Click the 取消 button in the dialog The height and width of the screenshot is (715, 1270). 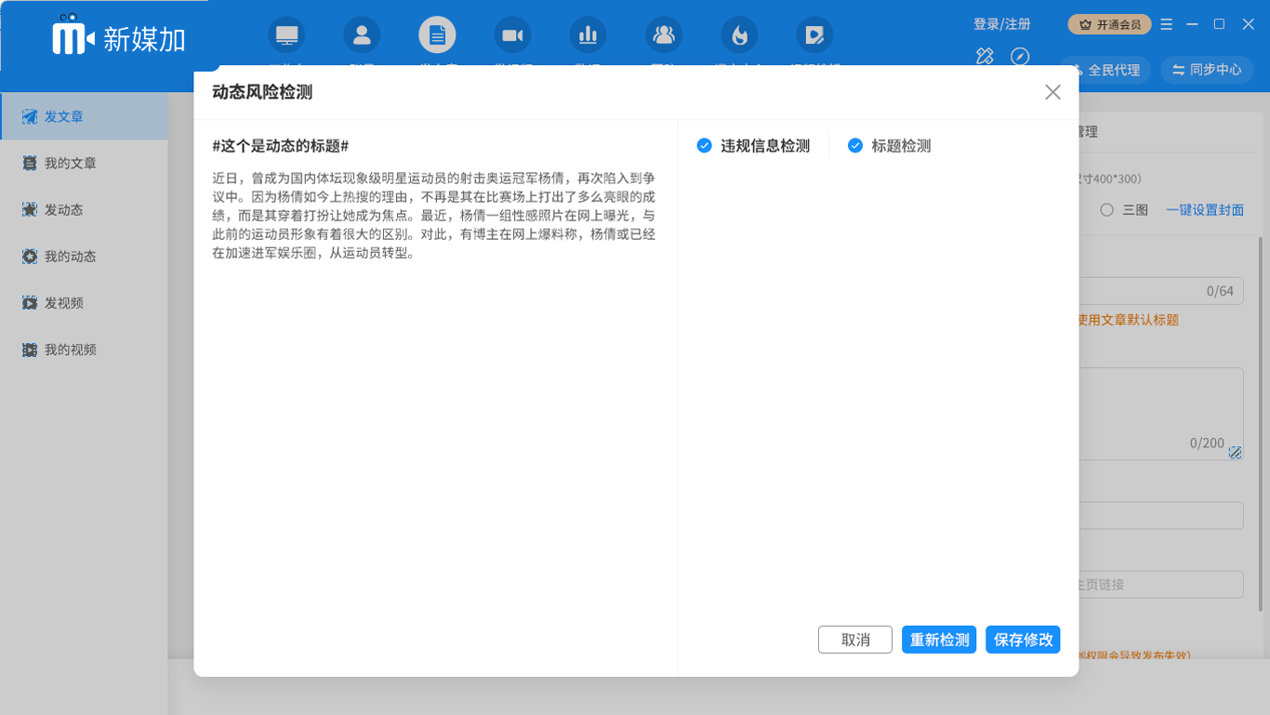[855, 640]
